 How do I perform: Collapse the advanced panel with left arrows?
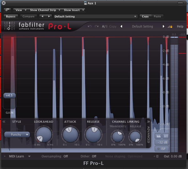(4, 122)
